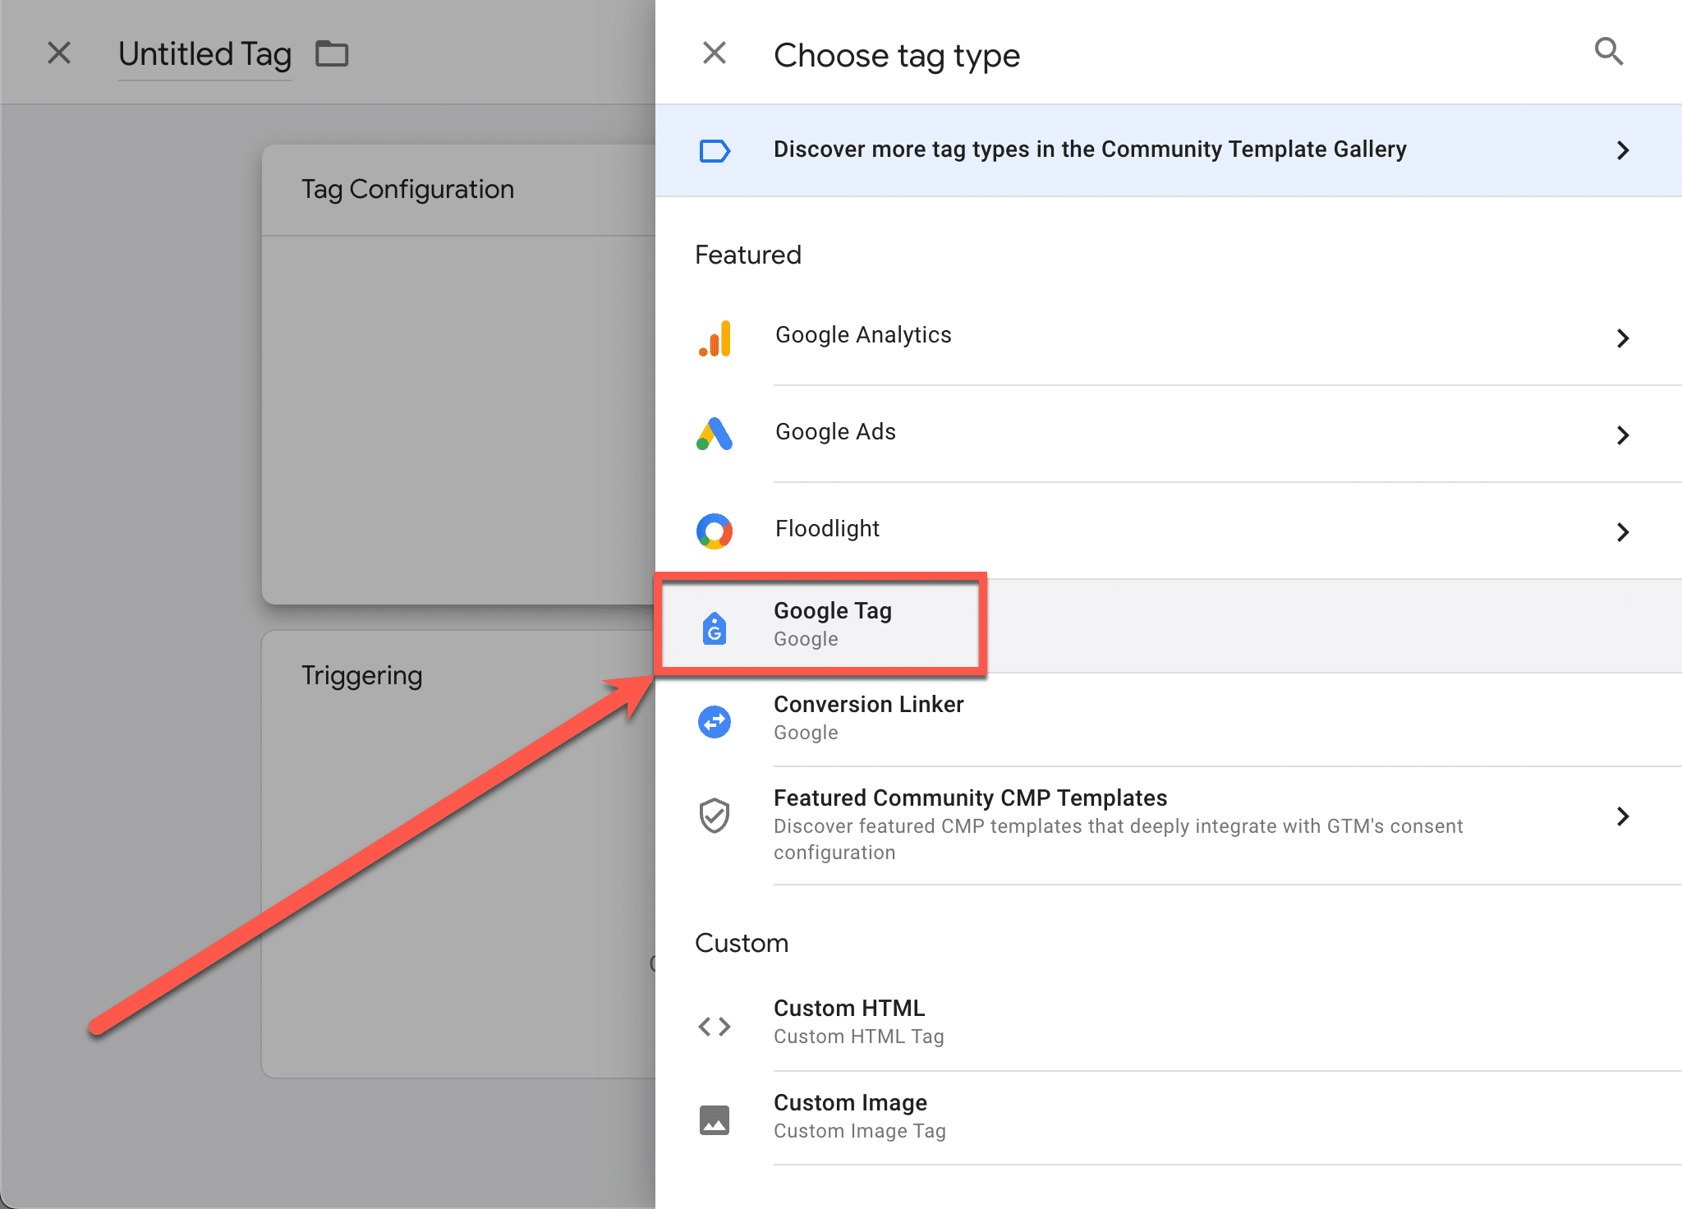Click the Conversion Linker icon
This screenshot has width=1682, height=1209.
(715, 722)
